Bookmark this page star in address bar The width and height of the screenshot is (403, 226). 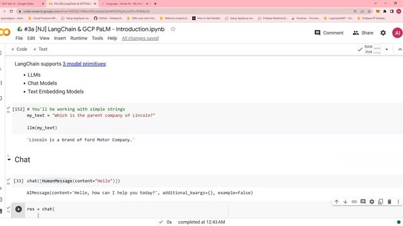click(370, 11)
